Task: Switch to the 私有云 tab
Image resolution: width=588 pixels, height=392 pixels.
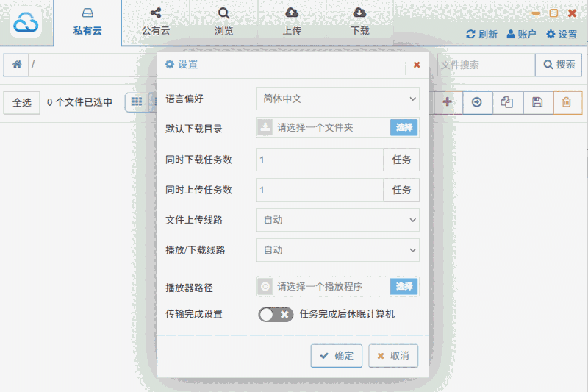Action: tap(87, 23)
